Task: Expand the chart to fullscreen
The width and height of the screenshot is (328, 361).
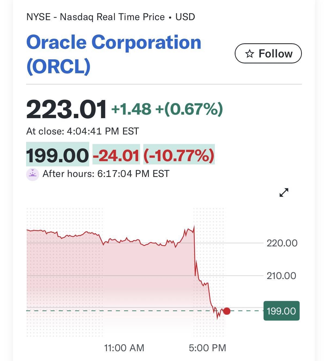Action: [x=284, y=192]
